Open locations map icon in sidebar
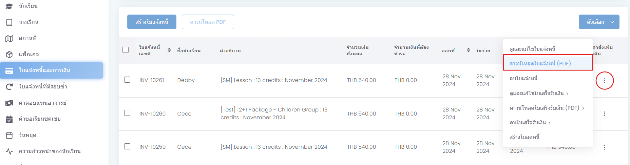Screen dimensions: 630x165 (9, 39)
